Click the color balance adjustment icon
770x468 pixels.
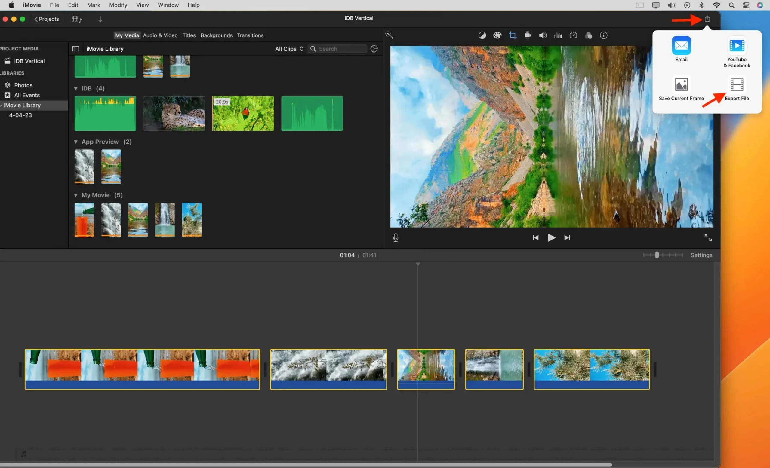pyautogui.click(x=481, y=35)
